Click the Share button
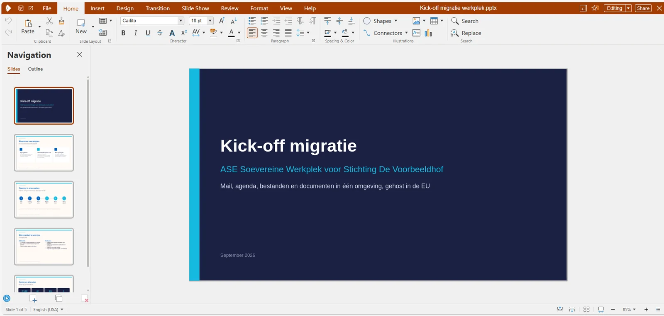Viewport: 664px width, 316px height. pyautogui.click(x=643, y=8)
